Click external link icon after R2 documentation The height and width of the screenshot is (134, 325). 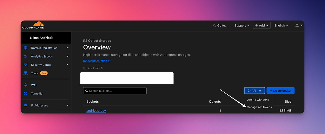pos(109,61)
